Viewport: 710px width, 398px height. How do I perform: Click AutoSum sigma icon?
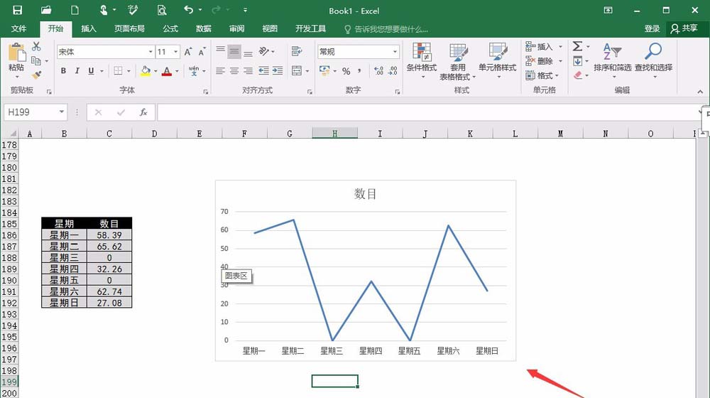[x=577, y=46]
